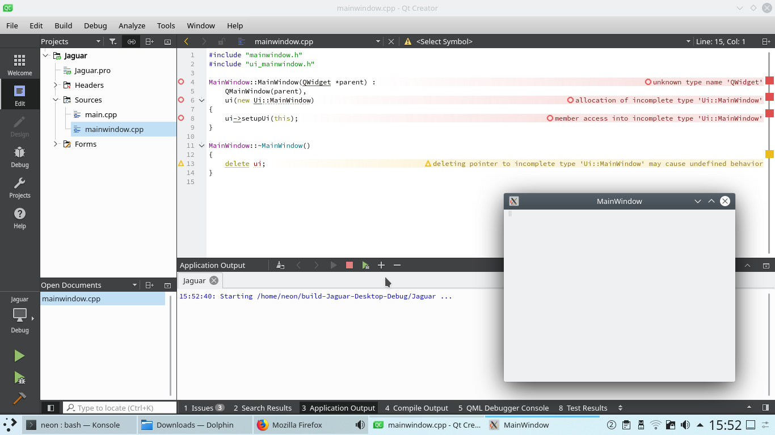
Task: Stop the running application with the red square
Action: coord(349,265)
